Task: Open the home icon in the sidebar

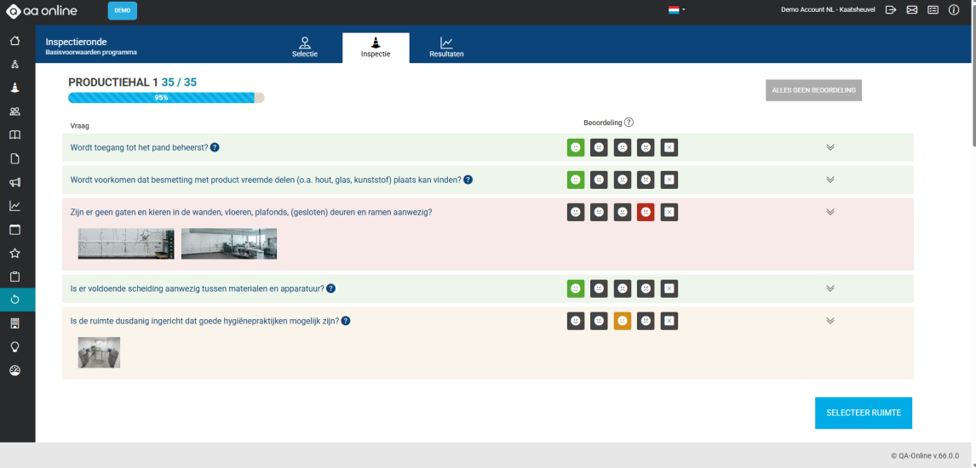Action: pos(15,41)
